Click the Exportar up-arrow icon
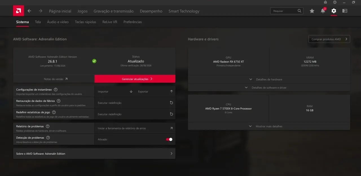361x176 pixels. (x=171, y=92)
